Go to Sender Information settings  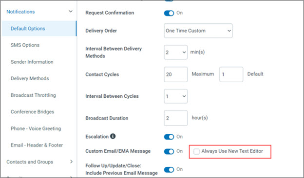coord(32,62)
